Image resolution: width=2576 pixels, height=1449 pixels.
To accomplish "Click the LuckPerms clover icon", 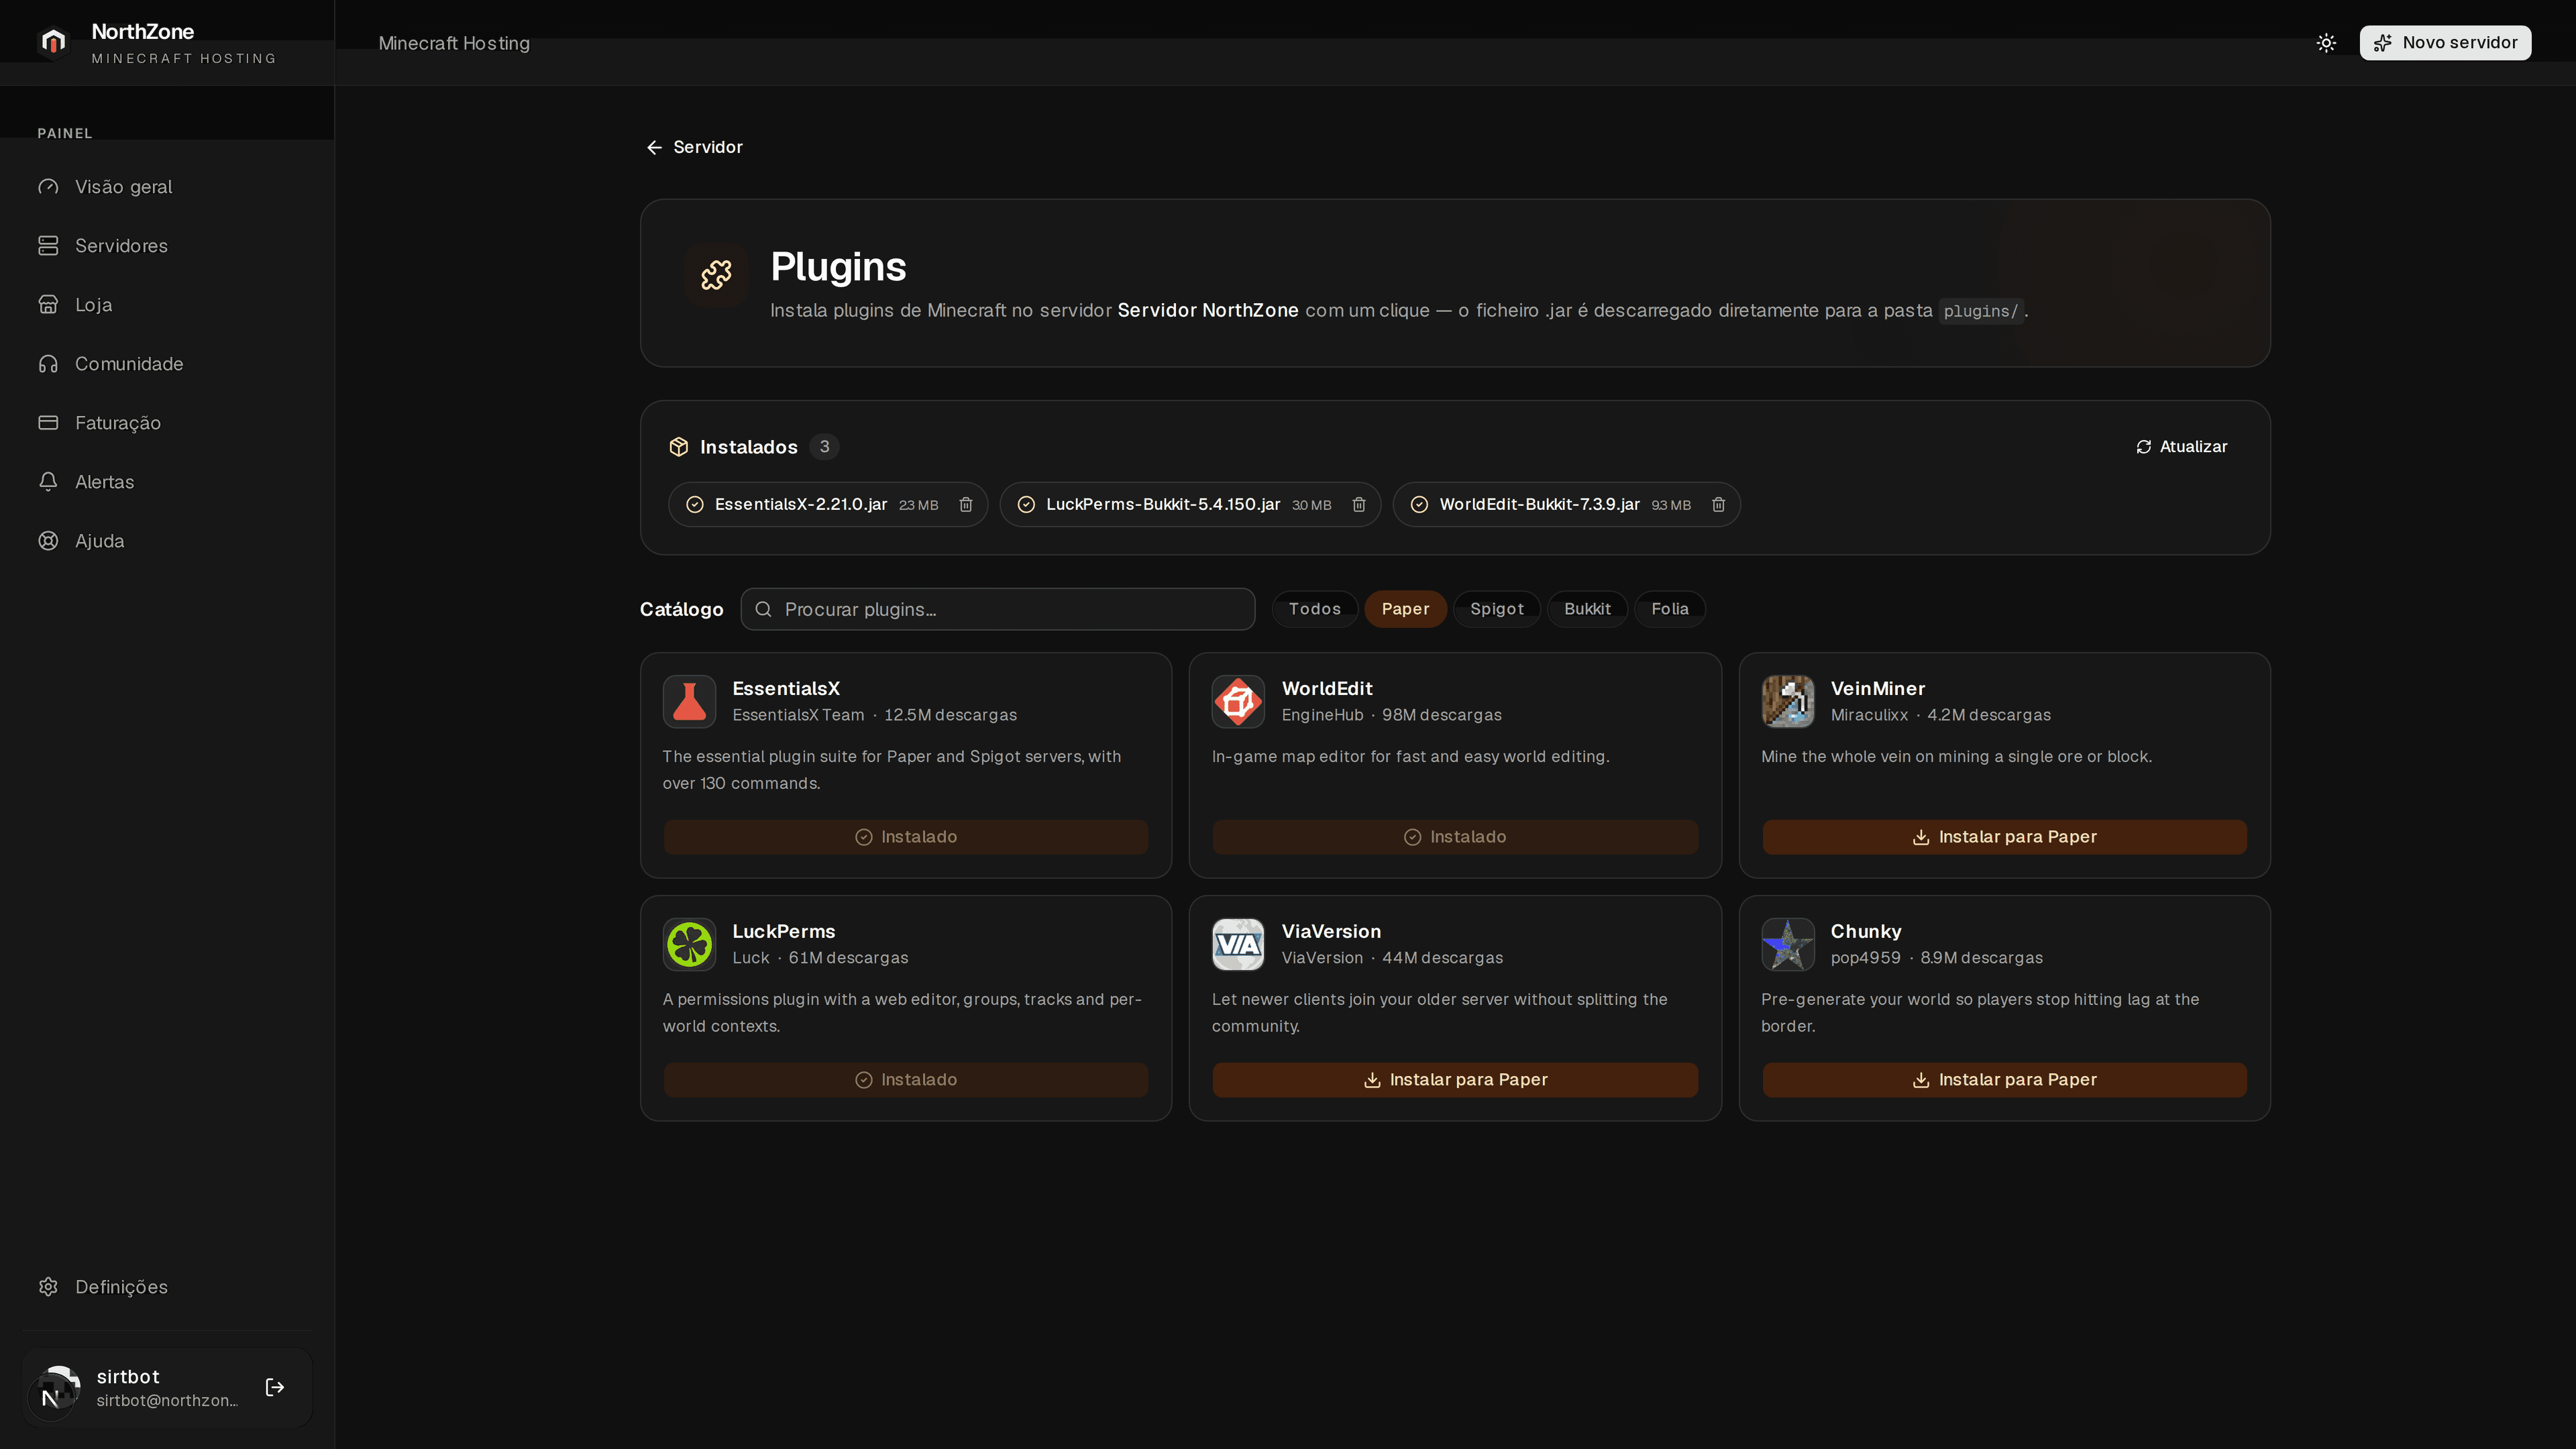I will pos(689,944).
